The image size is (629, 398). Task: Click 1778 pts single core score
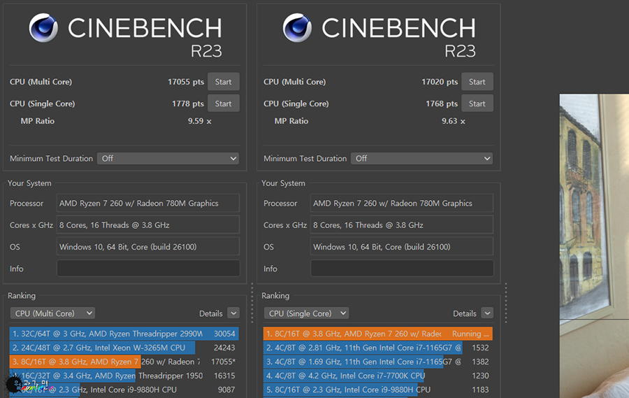click(188, 104)
